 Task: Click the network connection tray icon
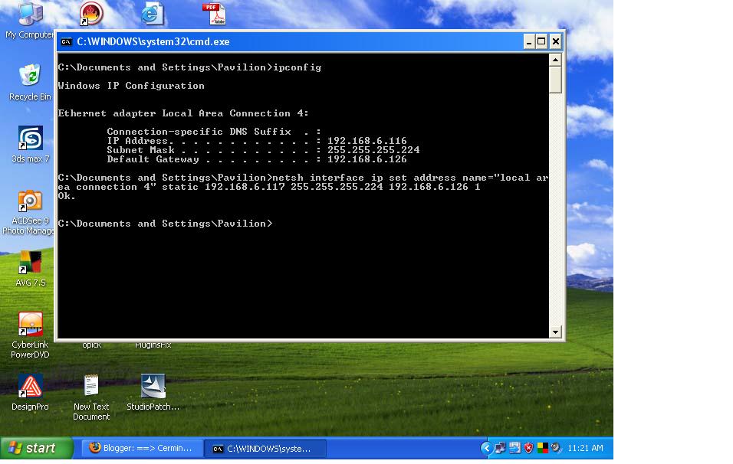[500, 448]
